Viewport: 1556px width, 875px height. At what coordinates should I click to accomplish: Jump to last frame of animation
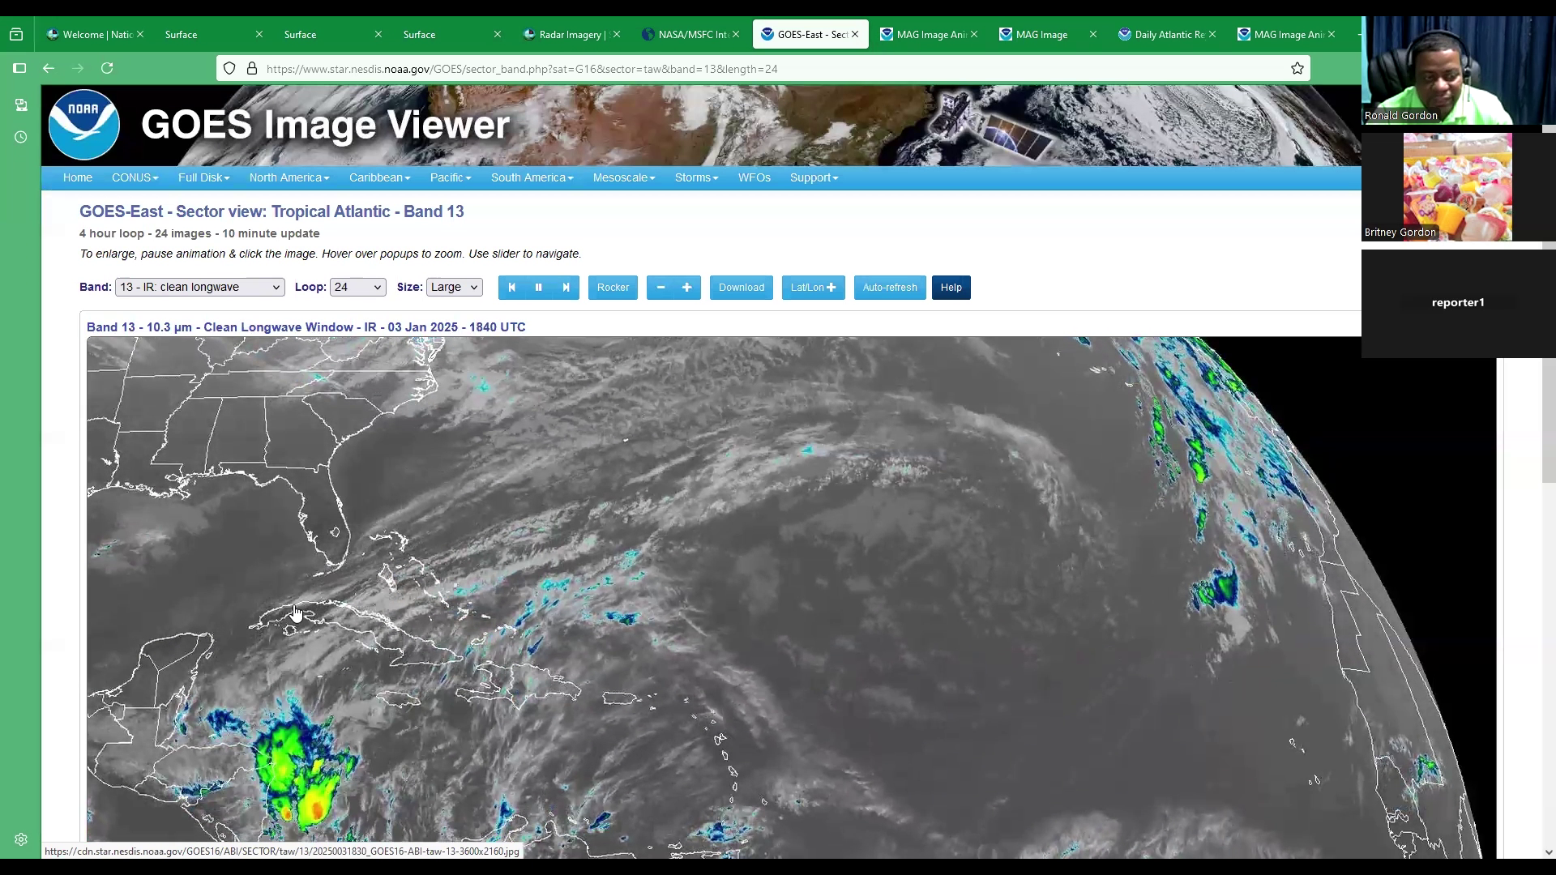(x=566, y=288)
